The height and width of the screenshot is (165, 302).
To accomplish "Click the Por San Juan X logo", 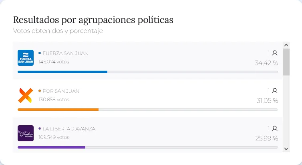I will [x=26, y=96].
